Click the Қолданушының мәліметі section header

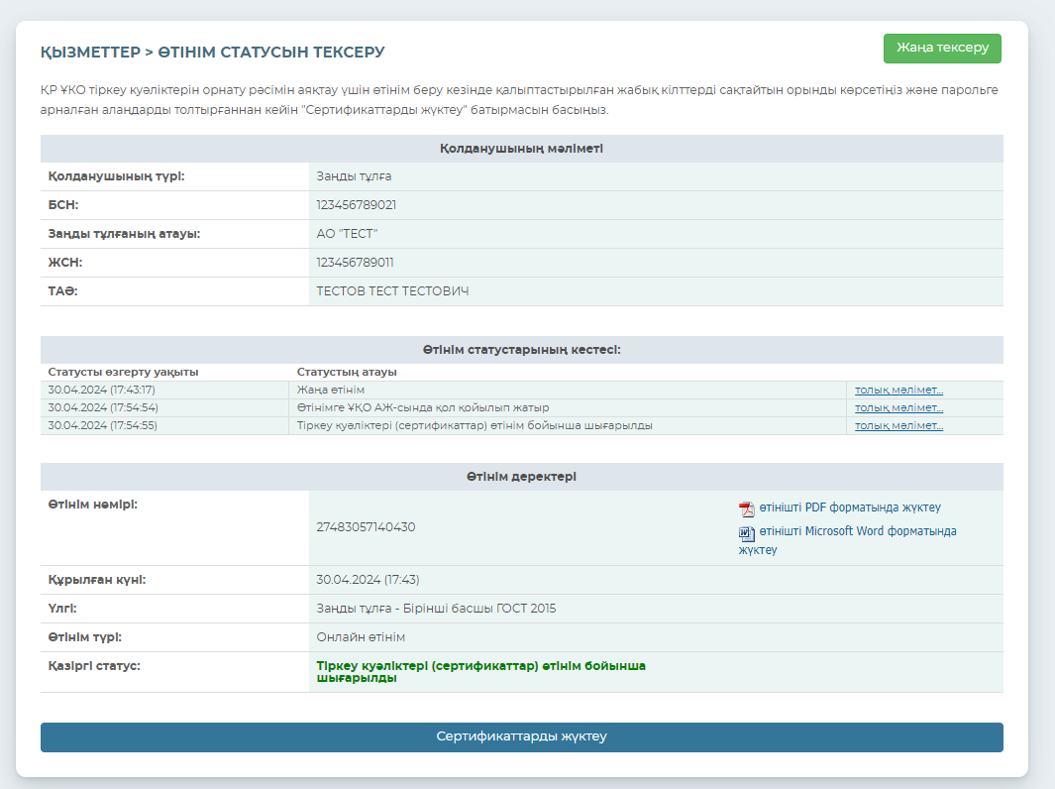pyautogui.click(x=521, y=149)
